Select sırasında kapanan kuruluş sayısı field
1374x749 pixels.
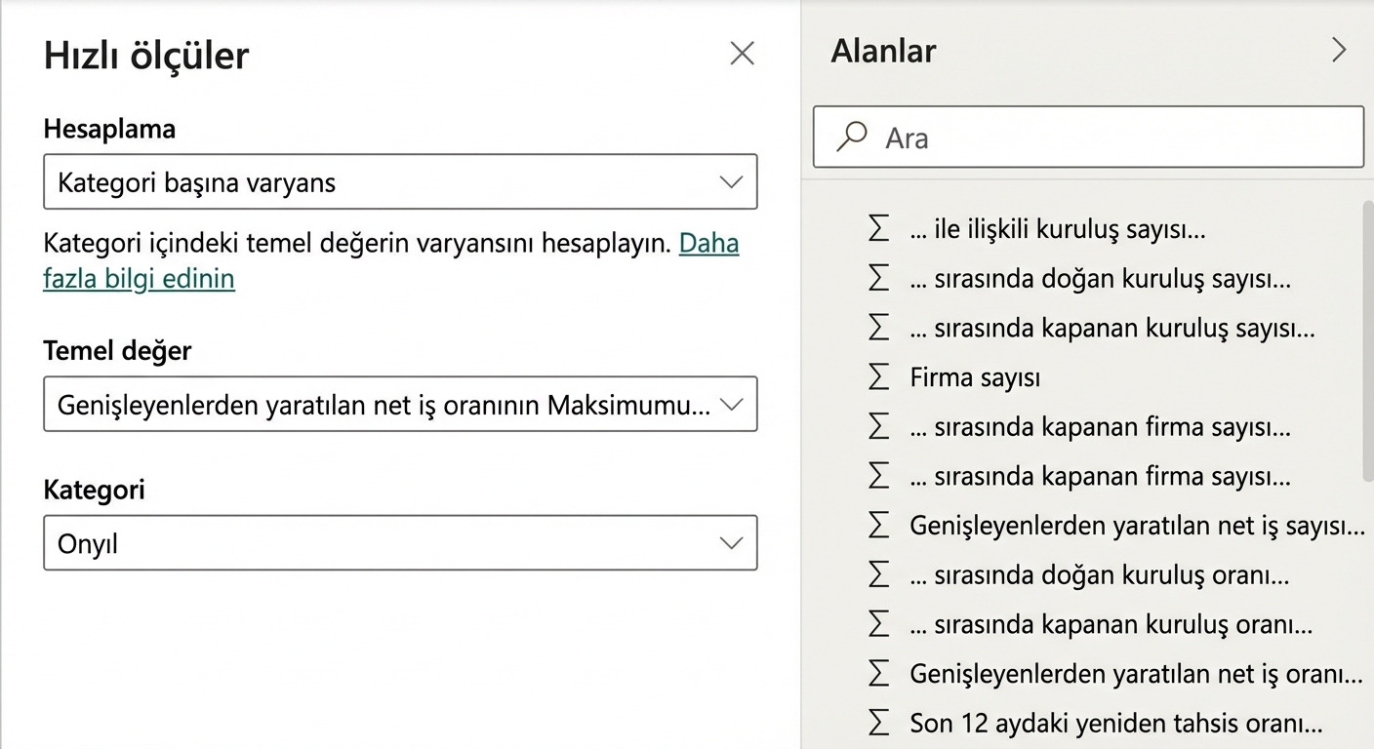coord(1111,328)
